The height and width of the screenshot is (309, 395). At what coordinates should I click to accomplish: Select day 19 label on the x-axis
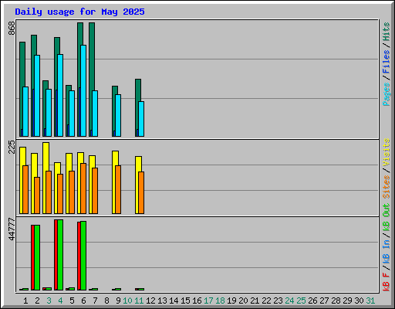tap(231, 301)
